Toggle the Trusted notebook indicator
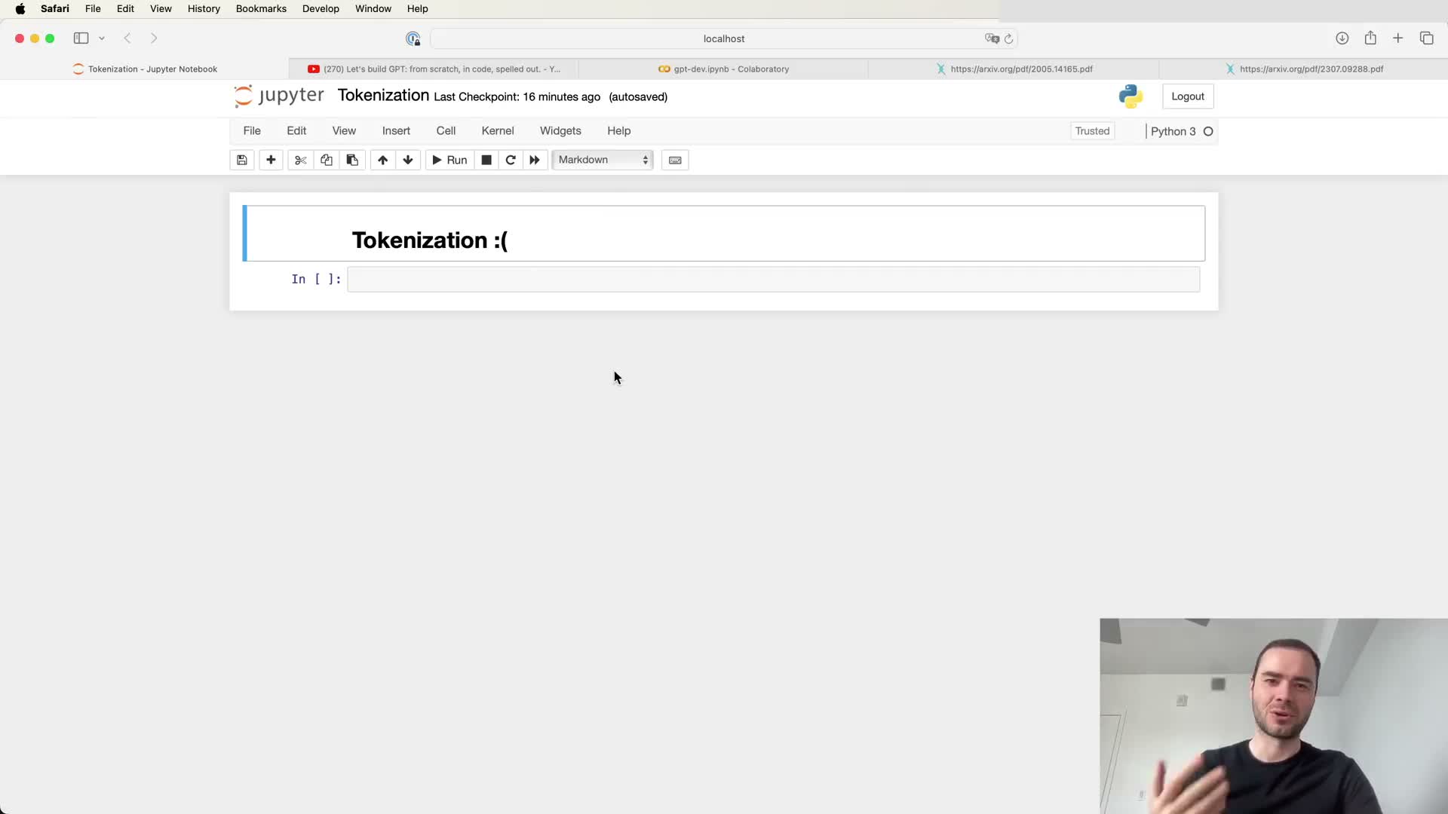This screenshot has width=1448, height=814. [x=1091, y=131]
